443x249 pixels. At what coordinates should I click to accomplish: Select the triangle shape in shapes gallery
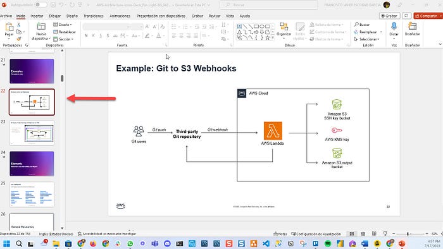pyautogui.click(x=239, y=32)
